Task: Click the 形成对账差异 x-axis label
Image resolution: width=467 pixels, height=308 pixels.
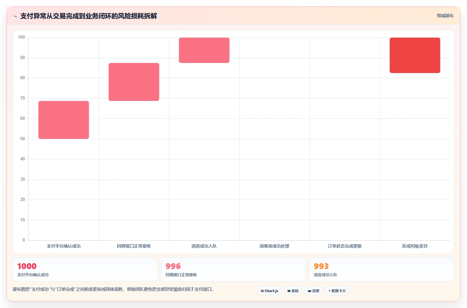Action: click(415, 246)
